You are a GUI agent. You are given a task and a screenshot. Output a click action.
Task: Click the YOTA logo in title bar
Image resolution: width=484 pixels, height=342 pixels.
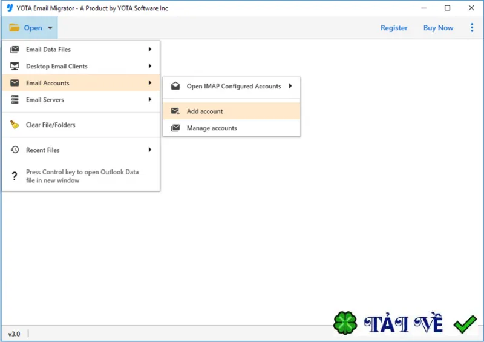pos(10,8)
